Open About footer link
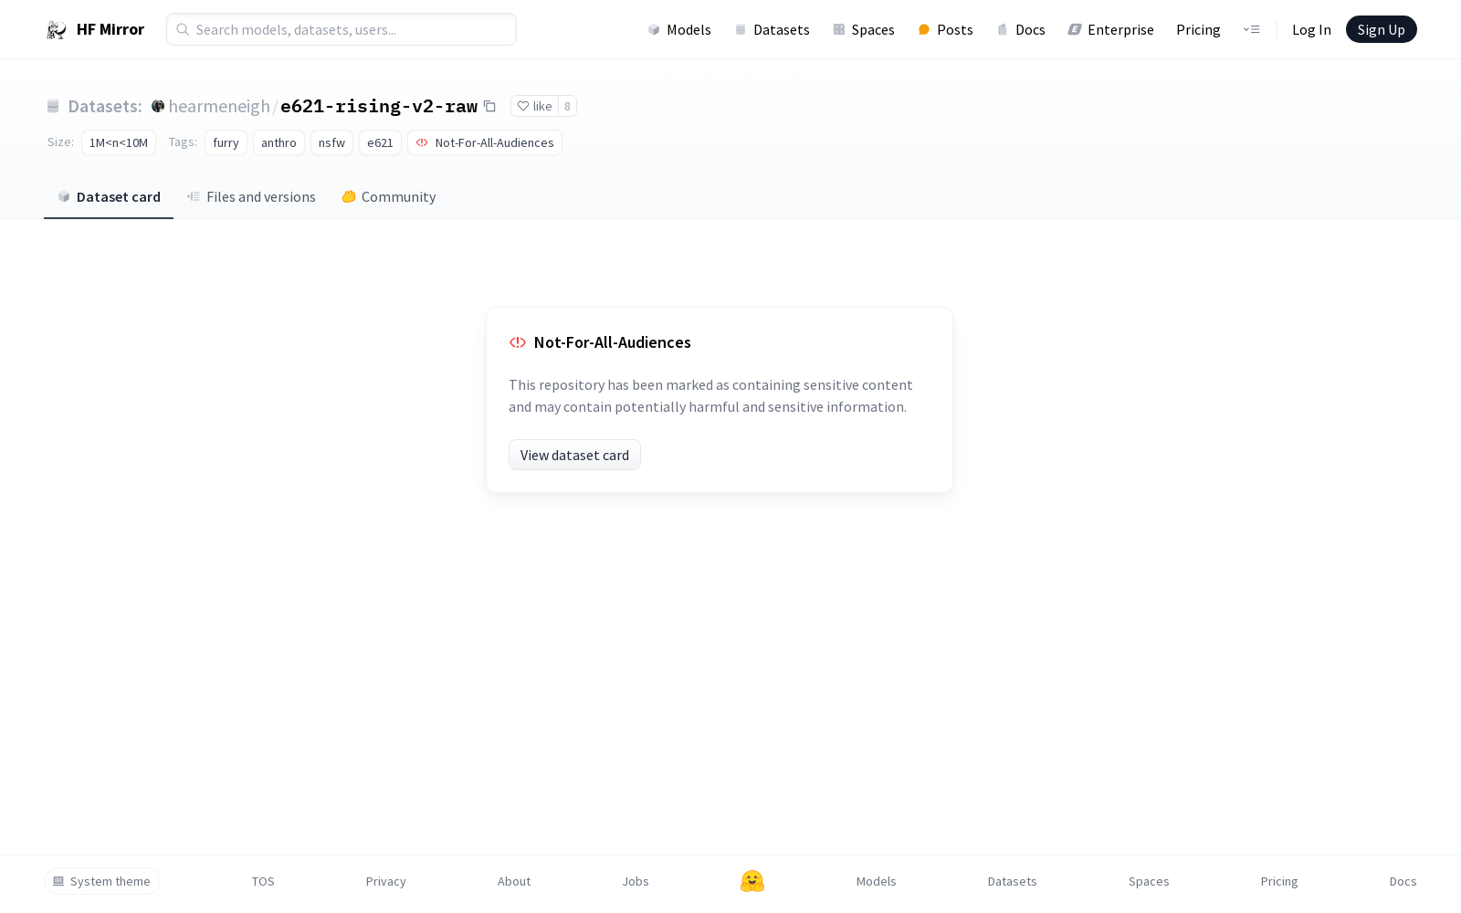 [x=514, y=881]
